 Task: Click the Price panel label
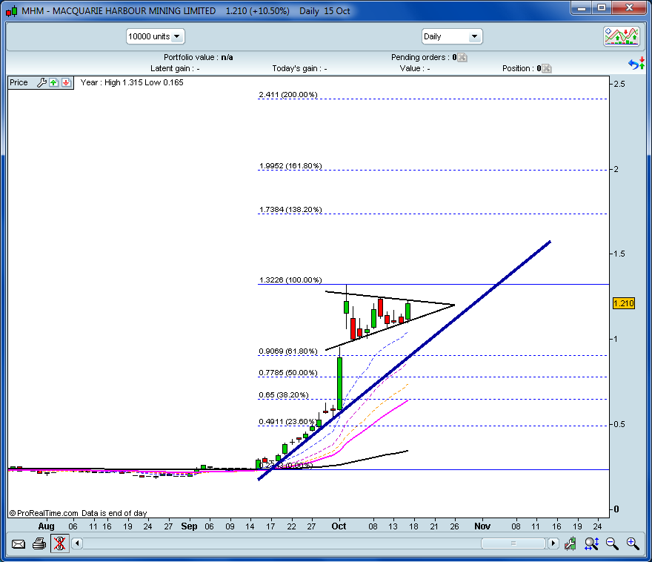(19, 82)
